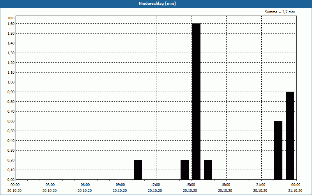Screen dimensions: 312x195
Task: Click the 0,10 y-axis label
Action: coord(11,170)
